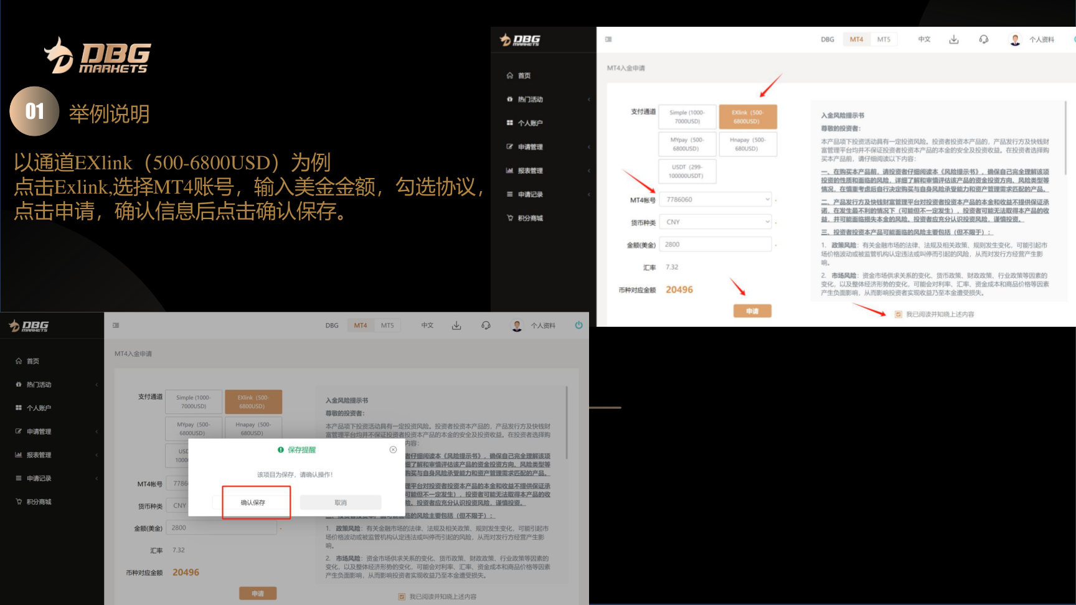The width and height of the screenshot is (1076, 605).
Task: Expand 申请记录 chevron in arrow-annotated screenshot
Action: click(x=588, y=194)
